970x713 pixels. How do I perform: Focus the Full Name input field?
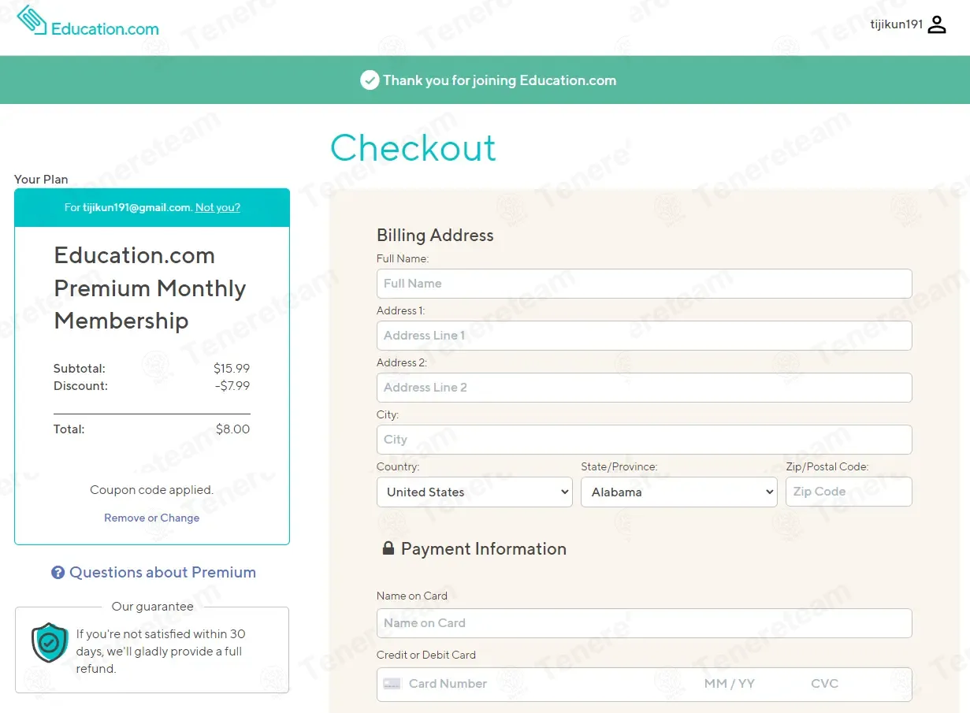coord(644,284)
